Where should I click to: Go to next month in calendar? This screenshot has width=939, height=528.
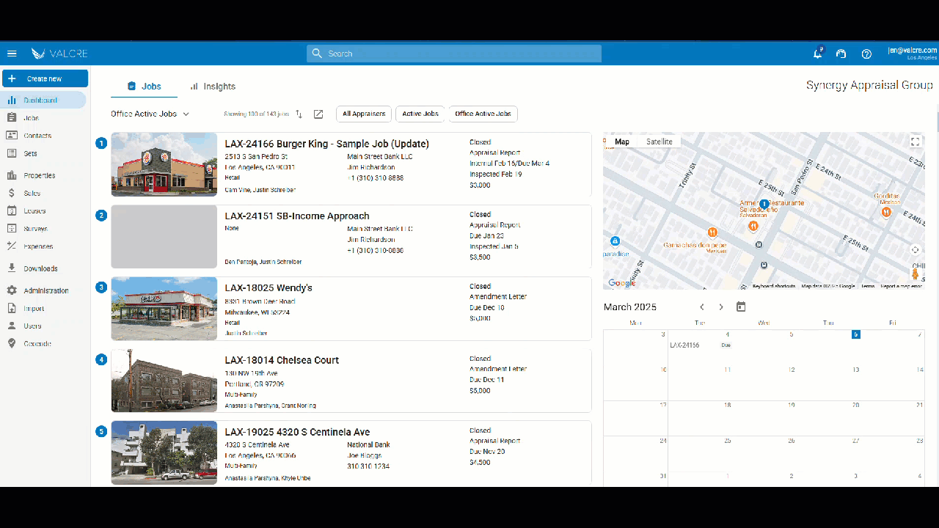[721, 307]
